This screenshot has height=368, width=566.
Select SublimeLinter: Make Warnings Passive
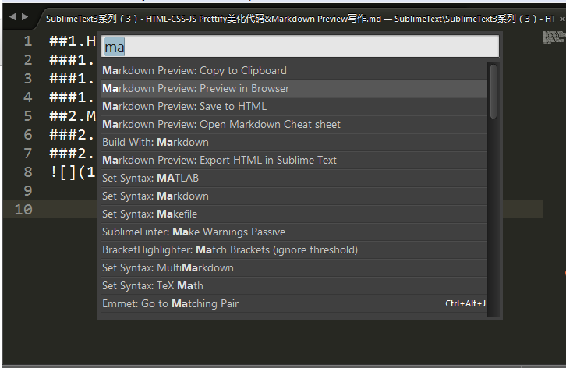[x=294, y=232]
